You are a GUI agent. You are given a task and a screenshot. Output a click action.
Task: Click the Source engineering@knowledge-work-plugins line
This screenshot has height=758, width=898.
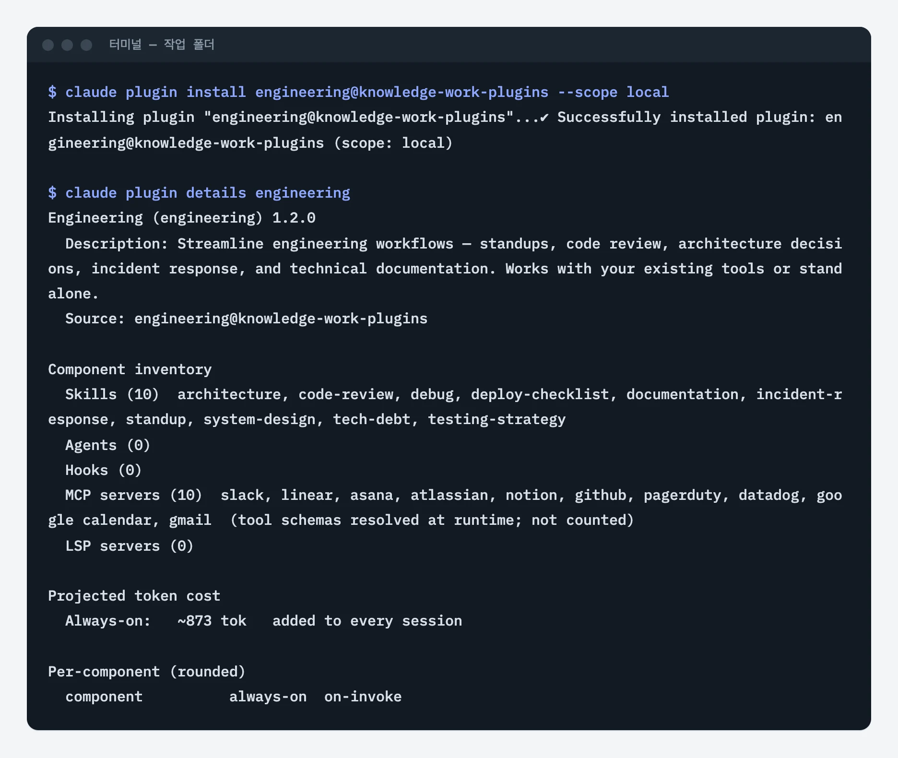point(246,319)
